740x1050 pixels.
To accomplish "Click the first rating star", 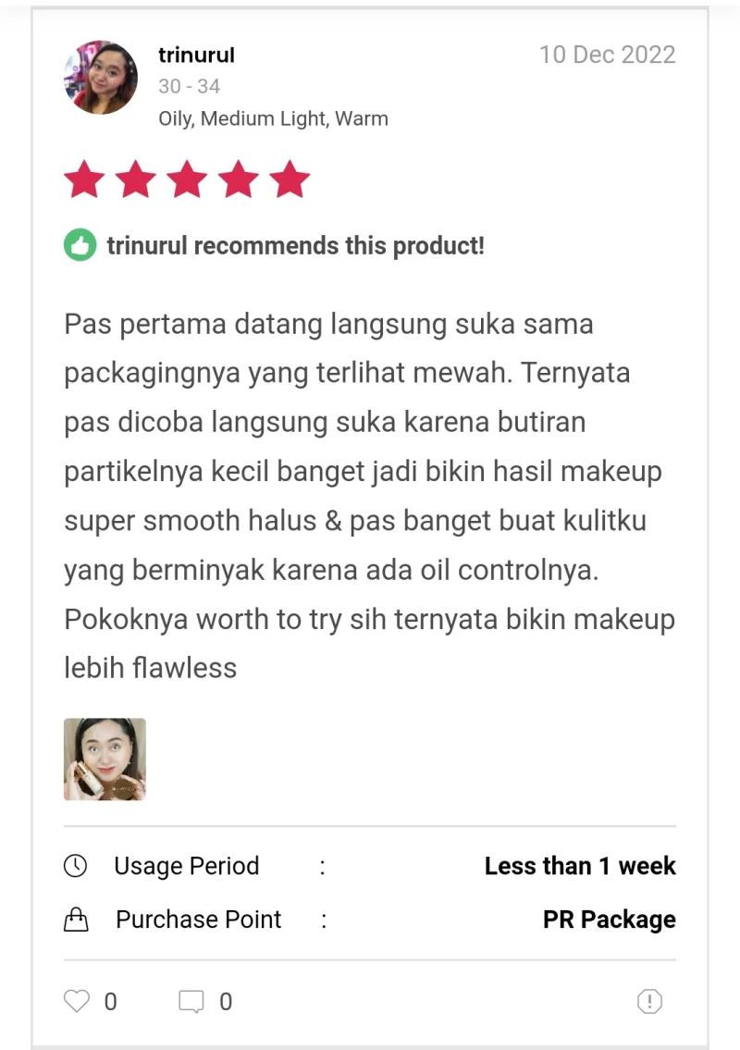I will click(x=84, y=179).
